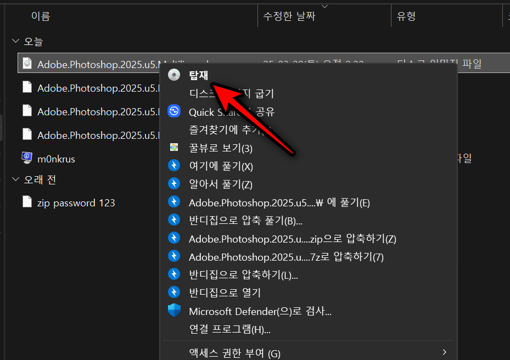
Task: Select the zip password 123 file name
Action: click(x=76, y=203)
